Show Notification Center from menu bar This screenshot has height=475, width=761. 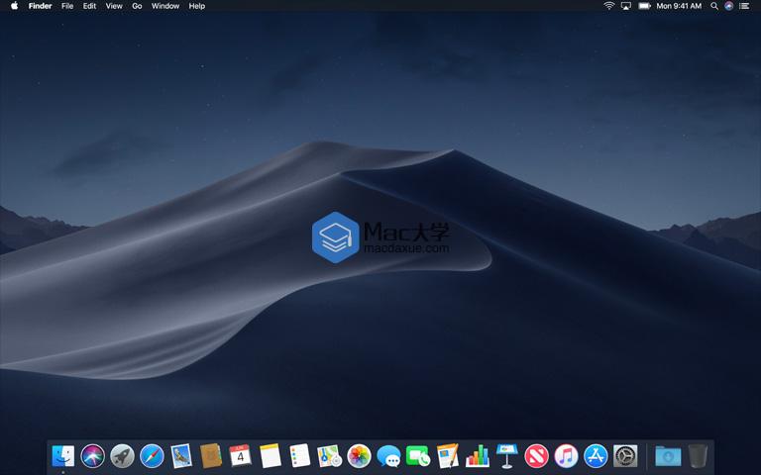click(745, 6)
